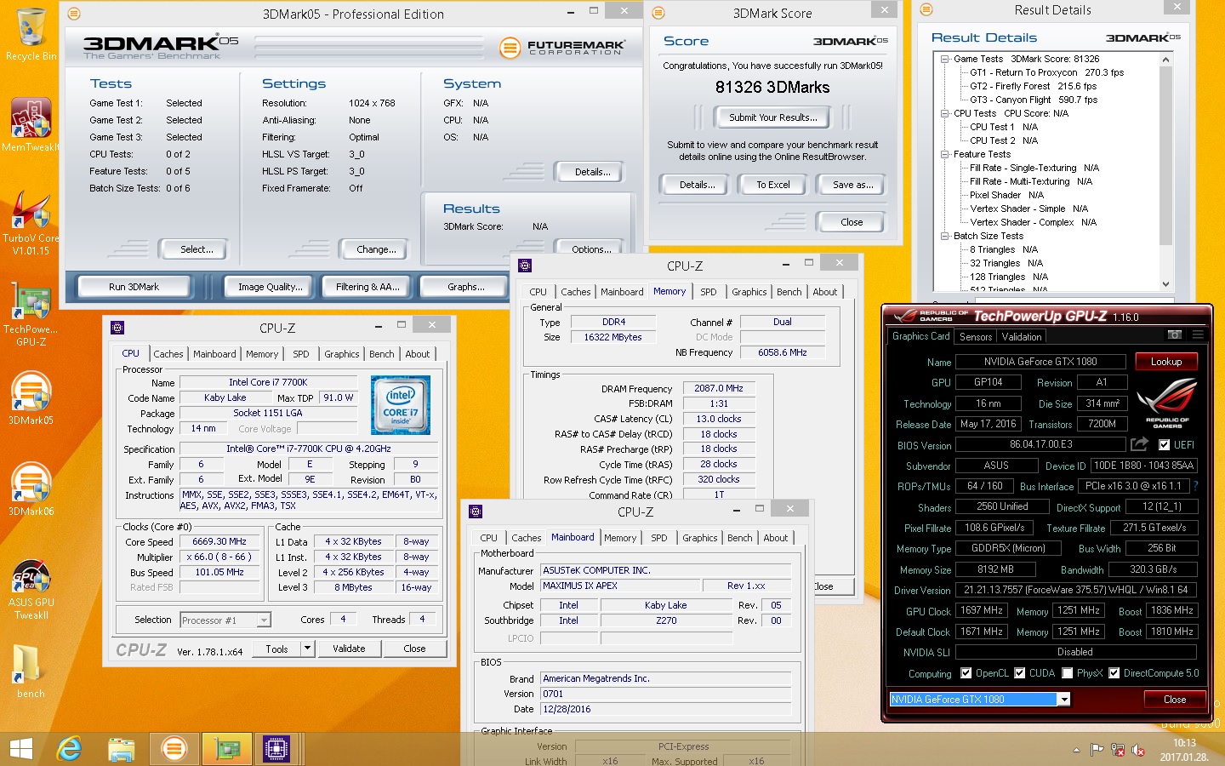Click the Filtering & AA button
The image size is (1225, 766).
pyautogui.click(x=367, y=287)
